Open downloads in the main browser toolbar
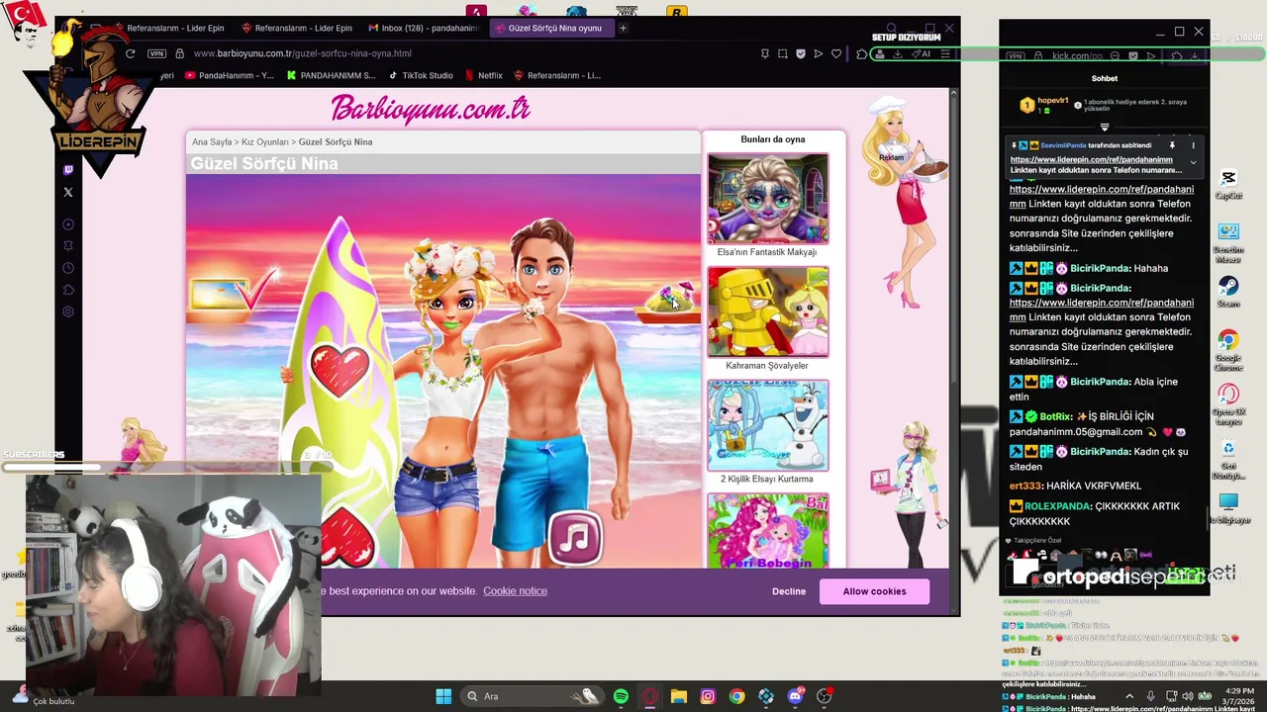The image size is (1267, 712). 897,53
